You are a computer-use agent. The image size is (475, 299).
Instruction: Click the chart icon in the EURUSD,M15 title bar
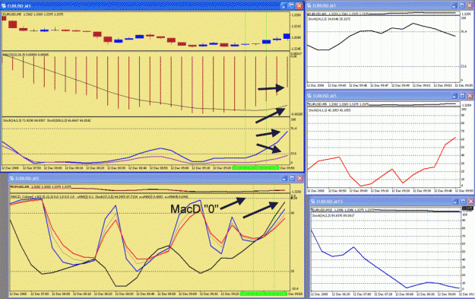[313, 202]
